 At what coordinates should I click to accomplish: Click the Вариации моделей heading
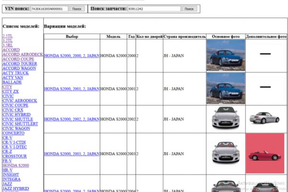point(65,26)
